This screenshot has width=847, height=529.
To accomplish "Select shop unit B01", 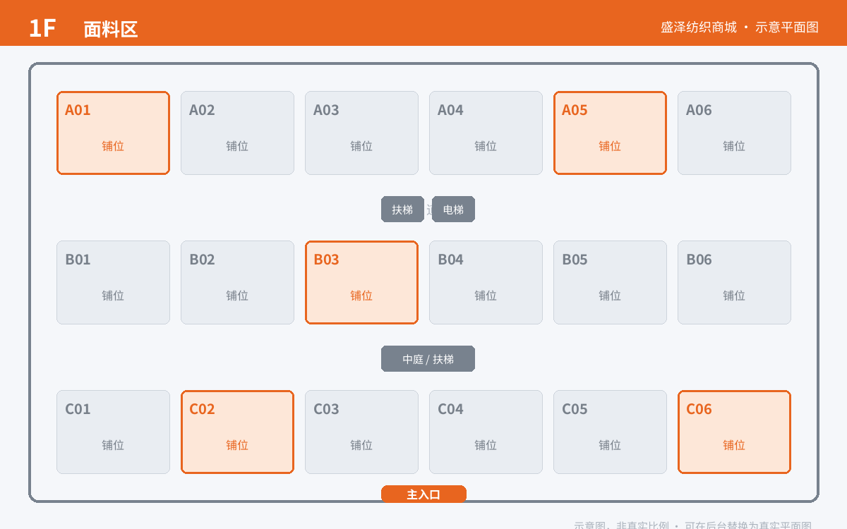I will [x=113, y=282].
